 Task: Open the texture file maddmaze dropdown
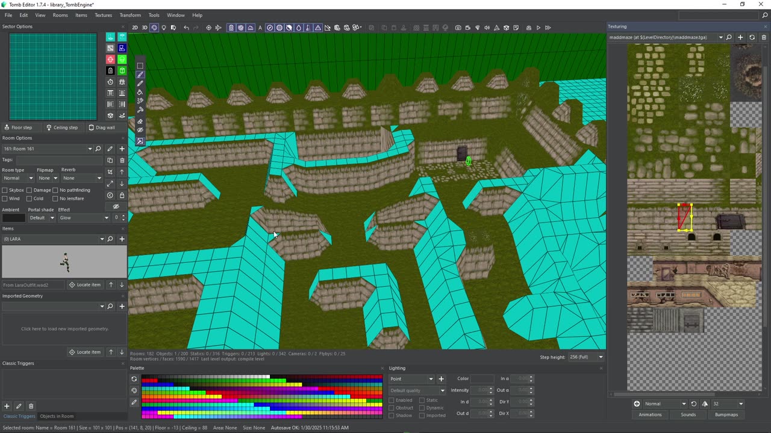coord(666,37)
